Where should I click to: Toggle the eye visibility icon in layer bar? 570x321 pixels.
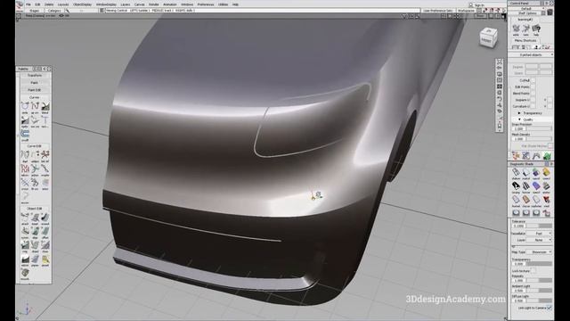click(61, 16)
